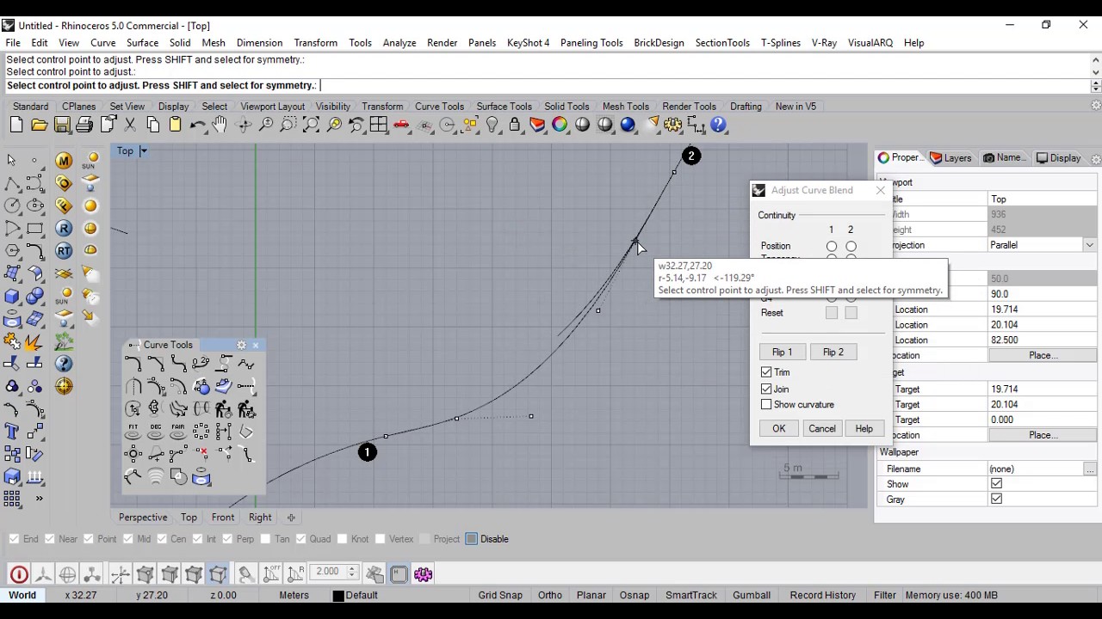This screenshot has width=1102, height=619.
Task: Enable Show curvature checkbox
Action: [x=766, y=404]
